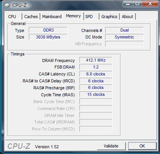Viewport: 160px width, 154px height.
Task: Click the General group heading
Action: [18, 23]
